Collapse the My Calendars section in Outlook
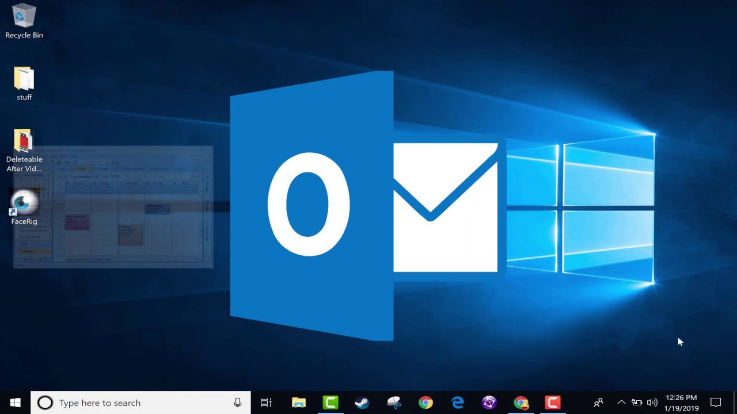Image resolution: width=737 pixels, height=414 pixels. [50, 206]
